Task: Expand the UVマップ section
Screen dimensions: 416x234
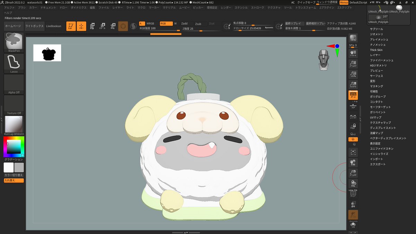Action: point(376,118)
